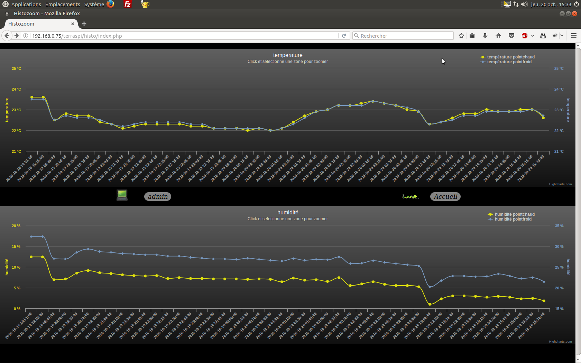
Task: Click the green terminal icon beside admin
Action: (x=122, y=195)
